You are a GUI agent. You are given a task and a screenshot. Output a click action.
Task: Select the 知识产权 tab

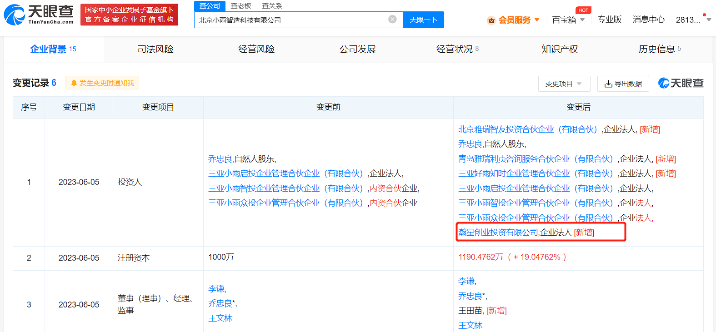560,49
